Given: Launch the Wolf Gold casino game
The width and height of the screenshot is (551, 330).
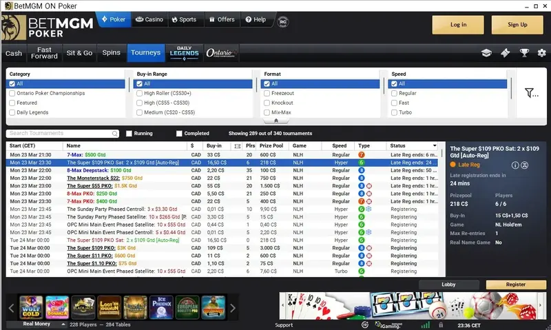Looking at the screenshot, I should (31, 307).
